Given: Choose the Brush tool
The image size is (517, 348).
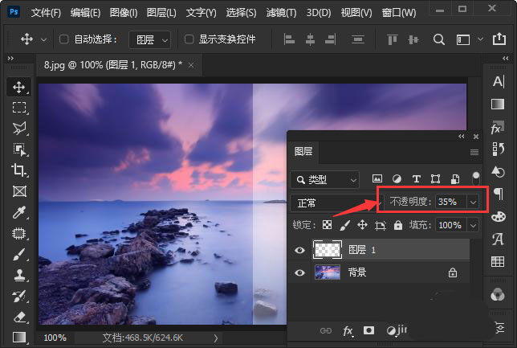Looking at the screenshot, I should pyautogui.click(x=19, y=254).
